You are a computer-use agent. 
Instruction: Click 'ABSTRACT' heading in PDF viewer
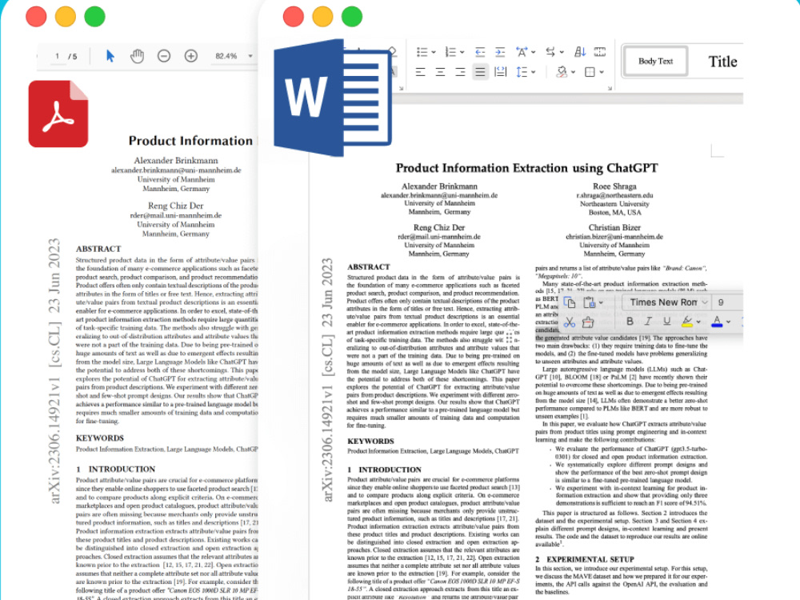98,249
